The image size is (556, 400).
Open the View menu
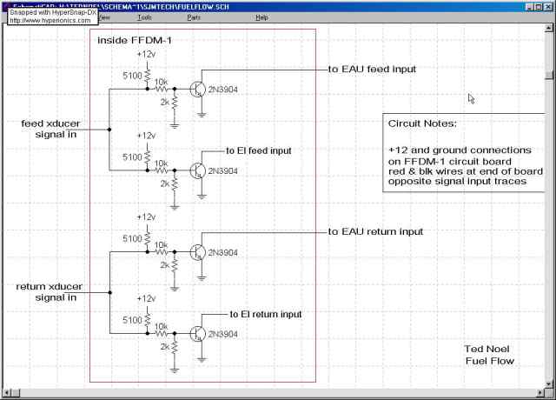(103, 17)
